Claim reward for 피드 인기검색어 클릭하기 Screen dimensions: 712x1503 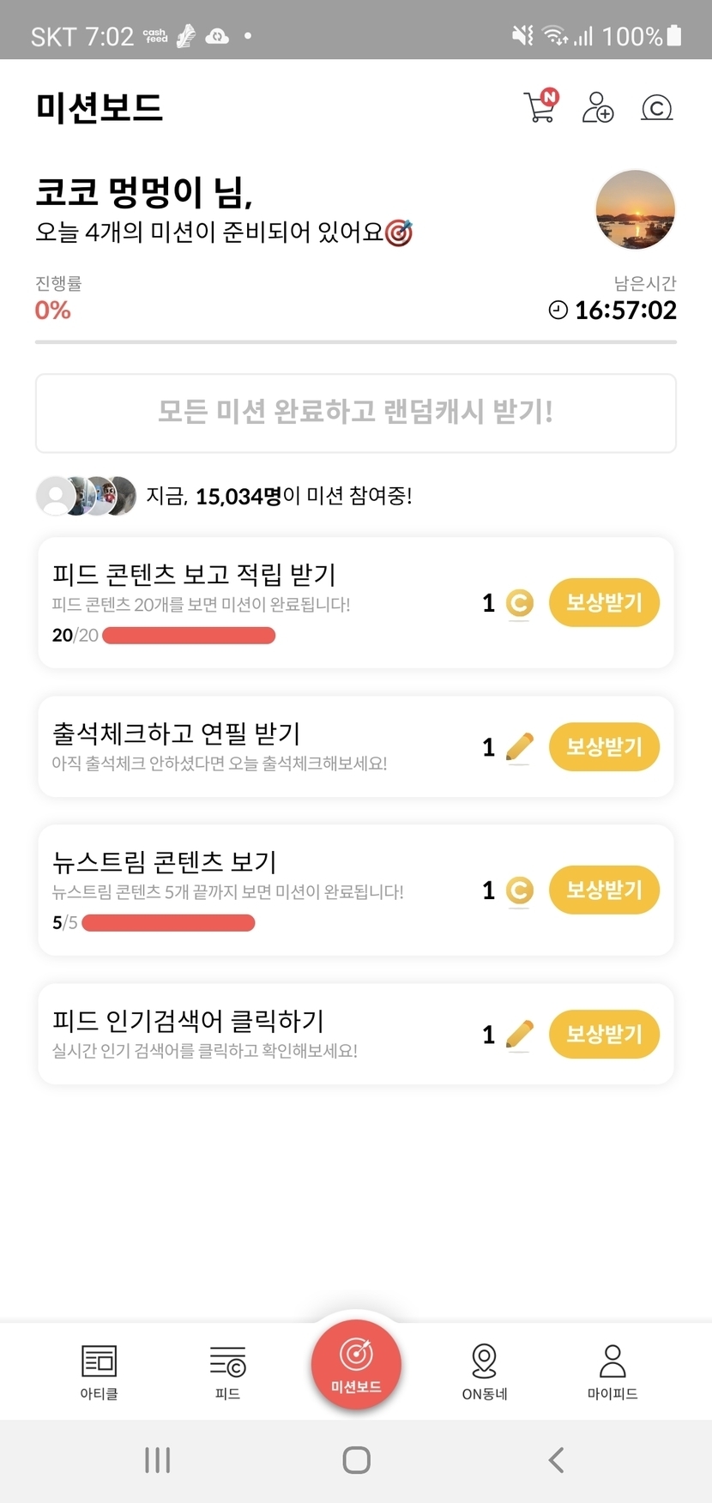604,1034
